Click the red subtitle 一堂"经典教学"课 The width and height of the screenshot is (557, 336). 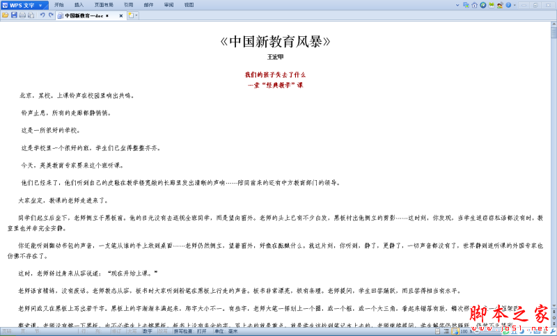click(275, 85)
